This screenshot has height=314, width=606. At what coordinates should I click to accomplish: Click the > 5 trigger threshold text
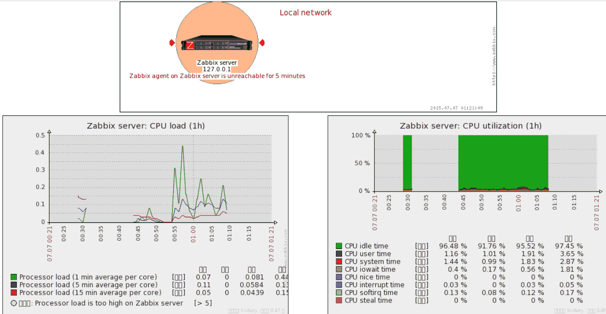tap(203, 303)
